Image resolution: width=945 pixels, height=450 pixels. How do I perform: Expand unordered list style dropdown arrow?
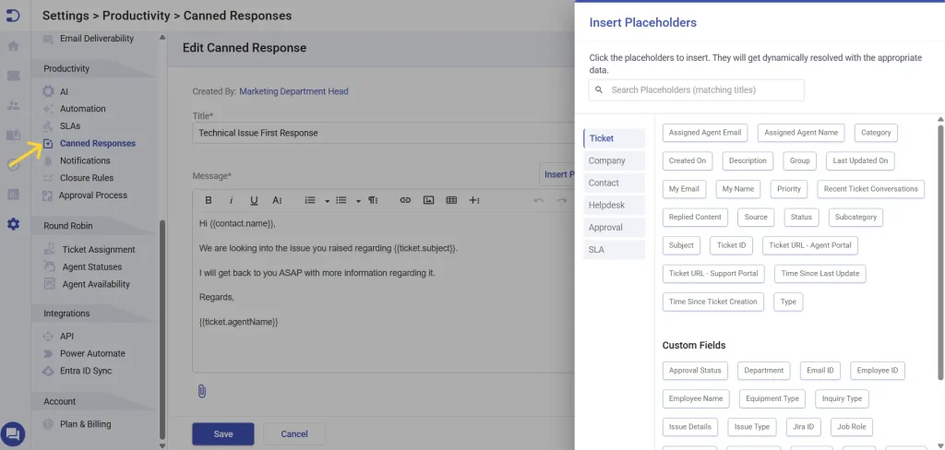(358, 201)
